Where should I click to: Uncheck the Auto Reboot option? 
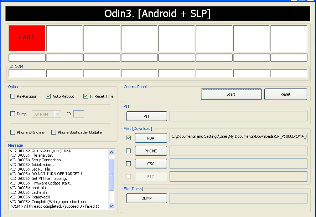[x=48, y=96]
